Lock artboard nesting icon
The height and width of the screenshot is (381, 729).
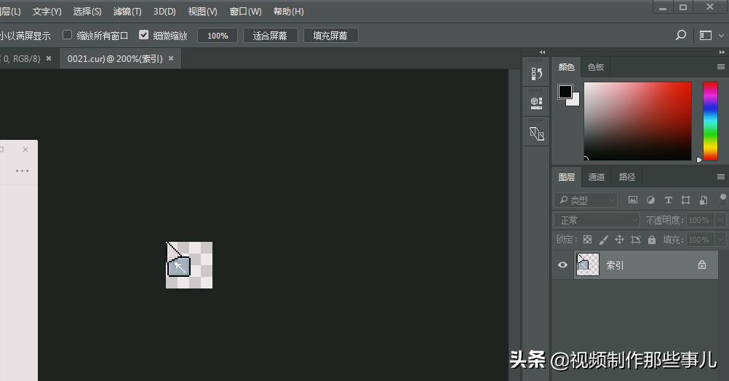[636, 240]
